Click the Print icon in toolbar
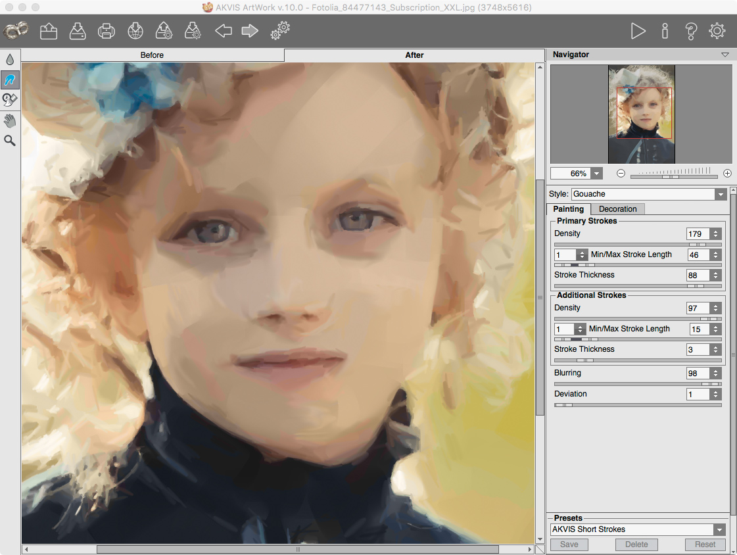Viewport: 737px width, 555px height. click(107, 32)
